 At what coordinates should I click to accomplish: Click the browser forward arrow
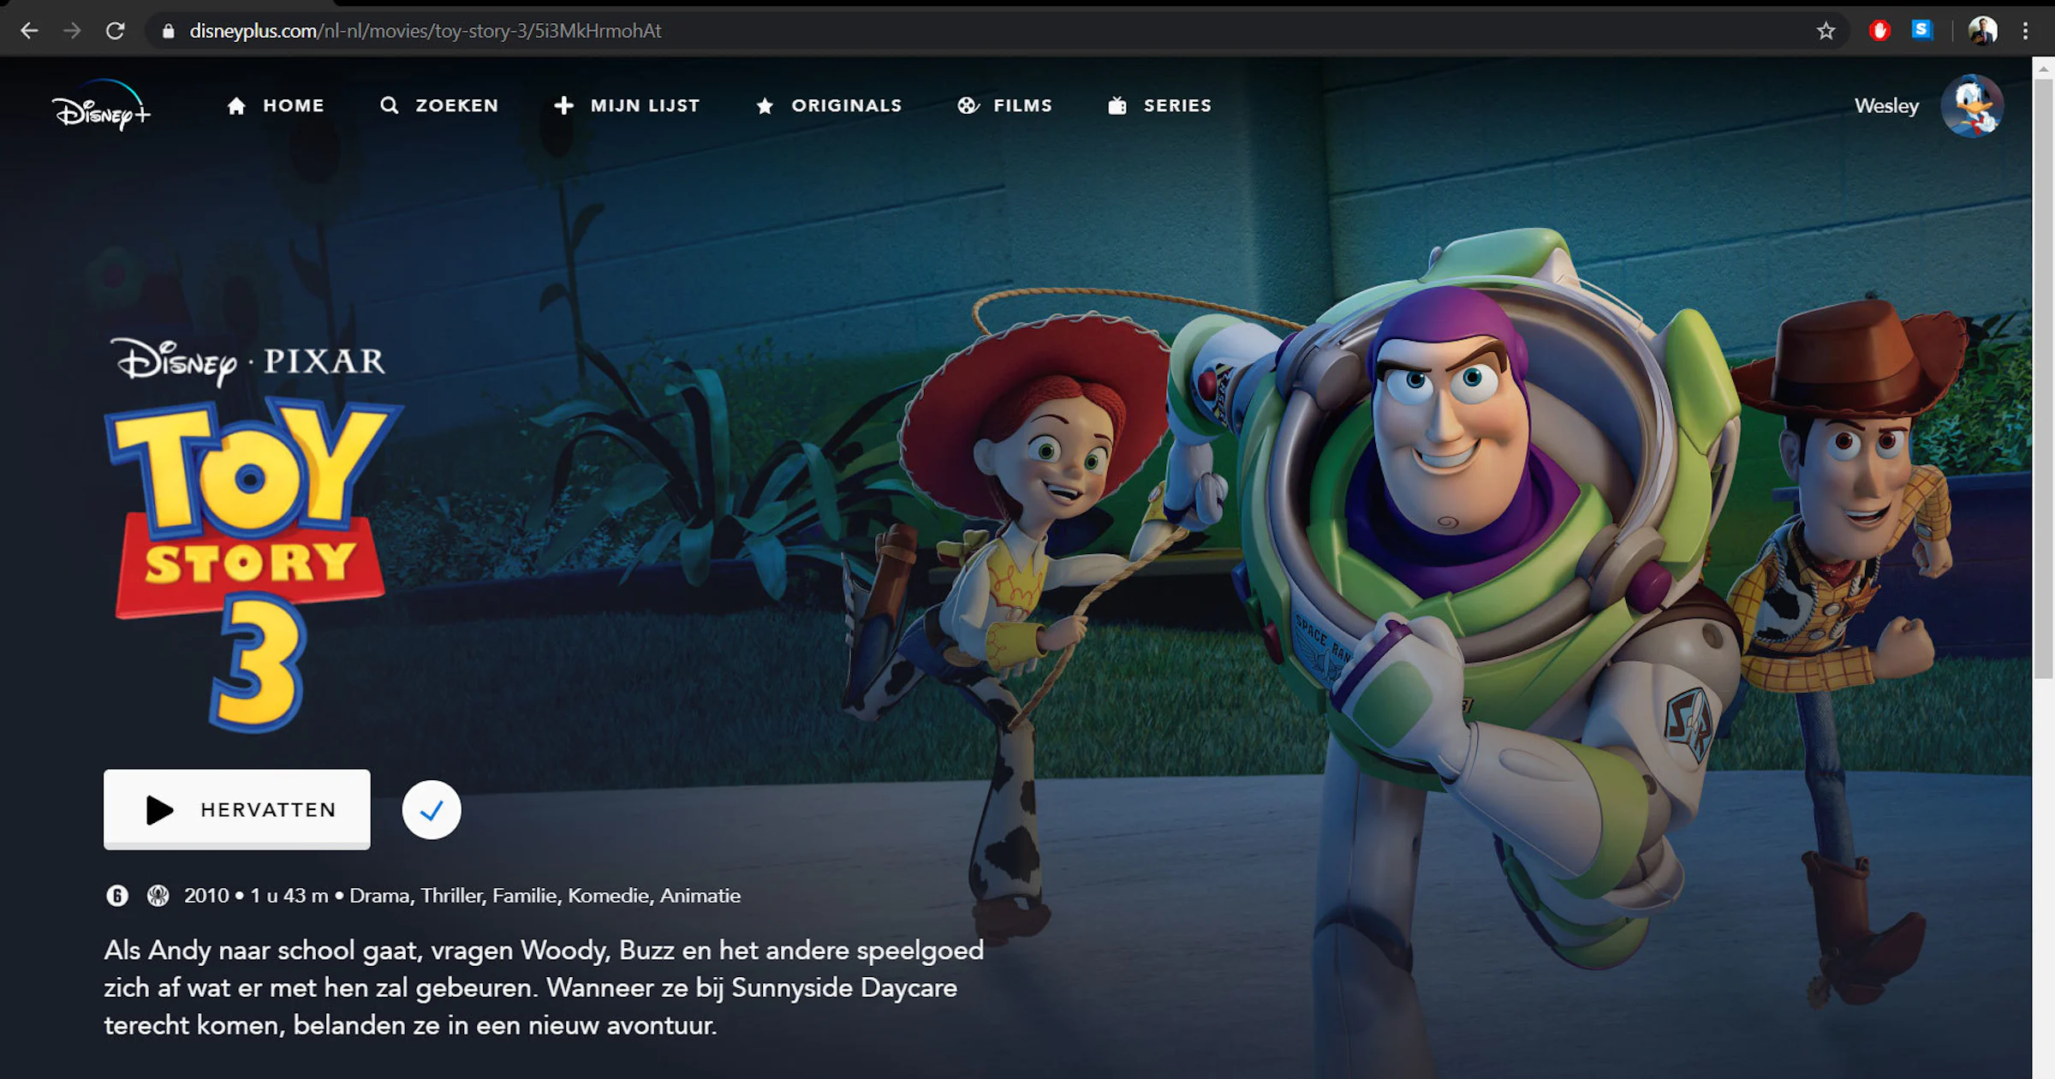pyautogui.click(x=73, y=31)
